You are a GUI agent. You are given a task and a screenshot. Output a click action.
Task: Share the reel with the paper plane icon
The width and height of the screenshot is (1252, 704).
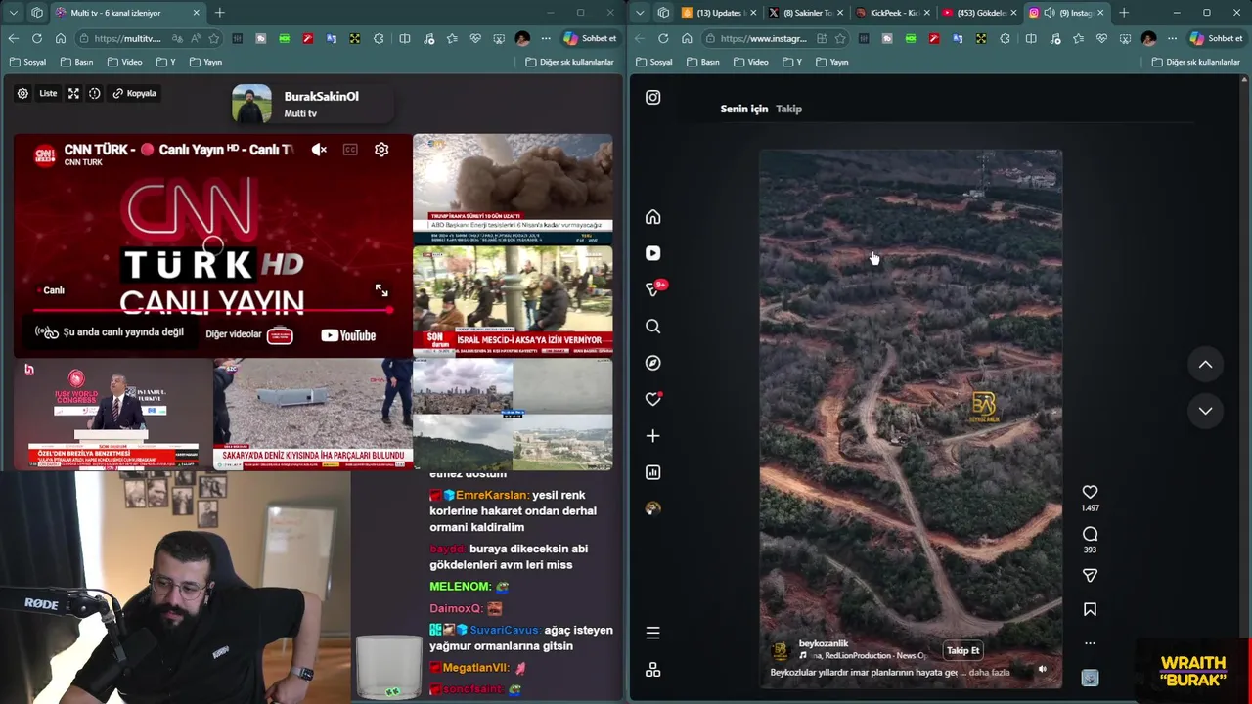[x=1090, y=576]
